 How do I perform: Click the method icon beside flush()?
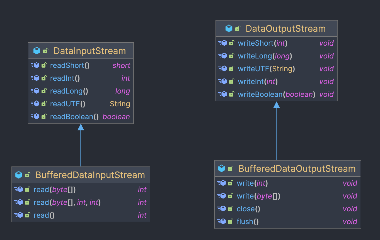tap(221, 222)
